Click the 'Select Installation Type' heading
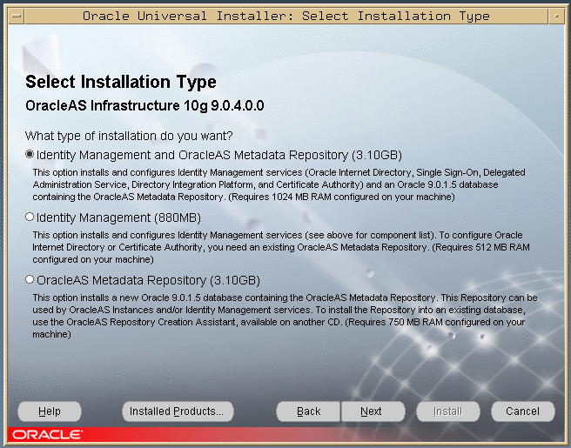The height and width of the screenshot is (448, 571). [x=121, y=82]
